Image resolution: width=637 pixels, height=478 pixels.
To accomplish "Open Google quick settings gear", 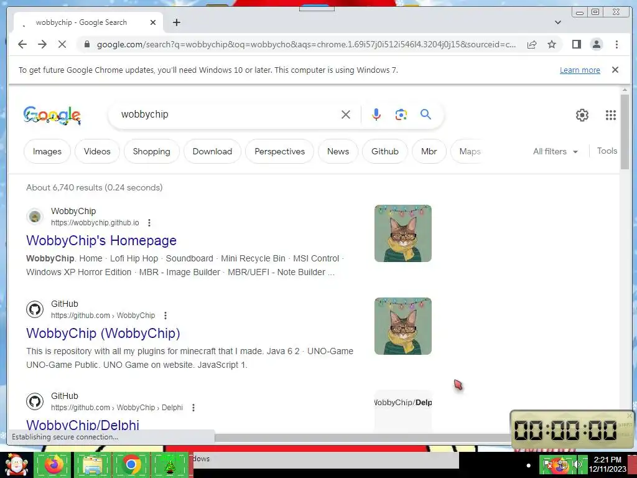I will [x=582, y=115].
